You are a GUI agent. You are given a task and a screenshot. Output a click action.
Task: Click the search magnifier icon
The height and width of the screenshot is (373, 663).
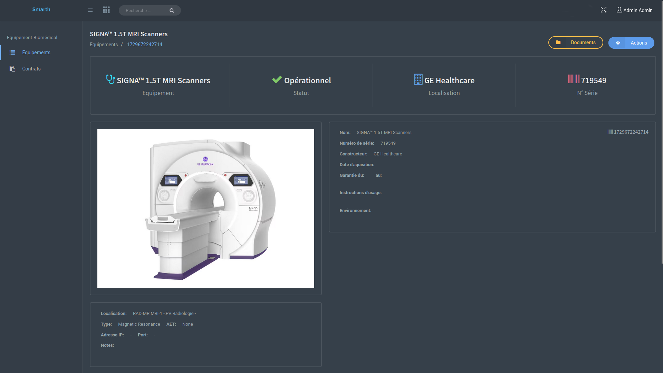[172, 11]
